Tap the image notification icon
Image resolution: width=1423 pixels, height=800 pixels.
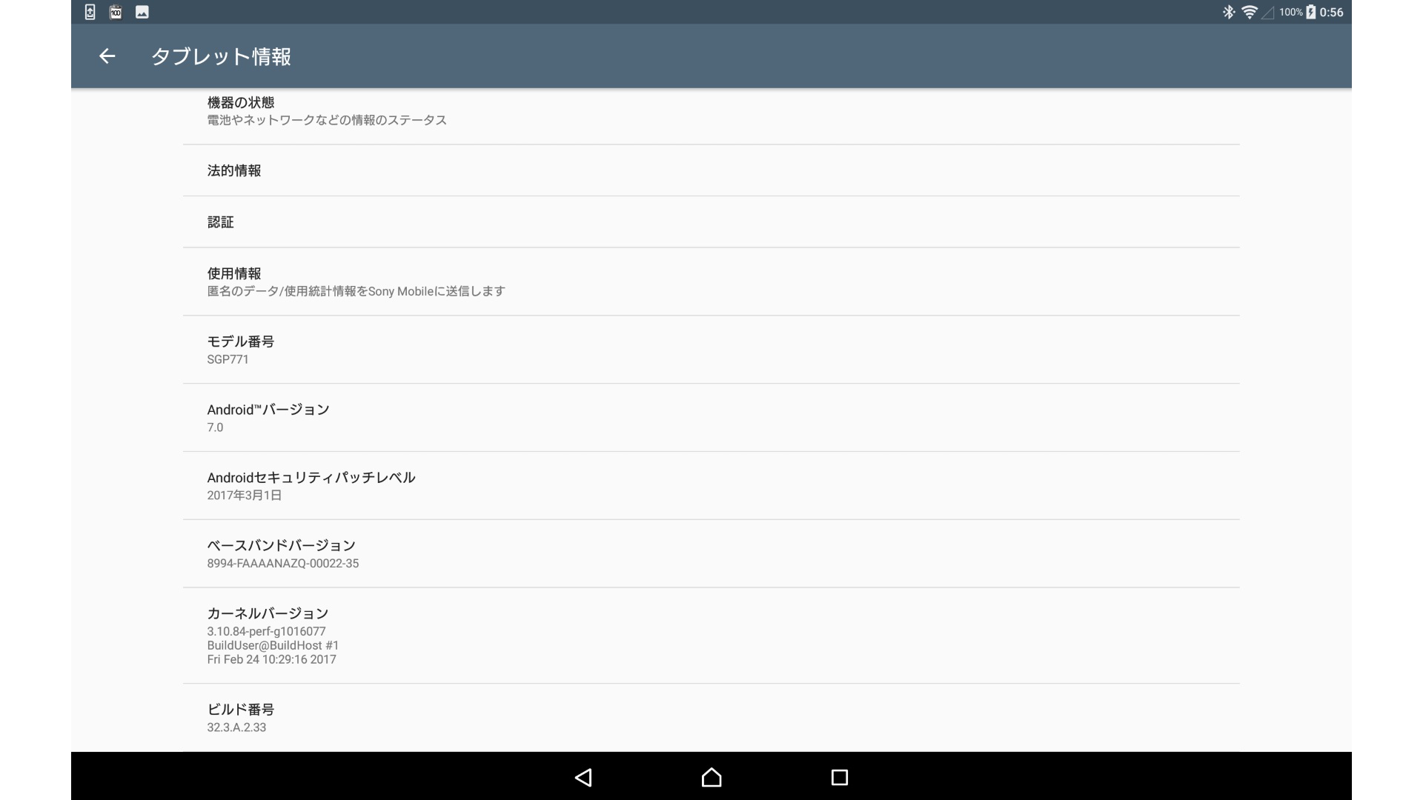tap(142, 12)
